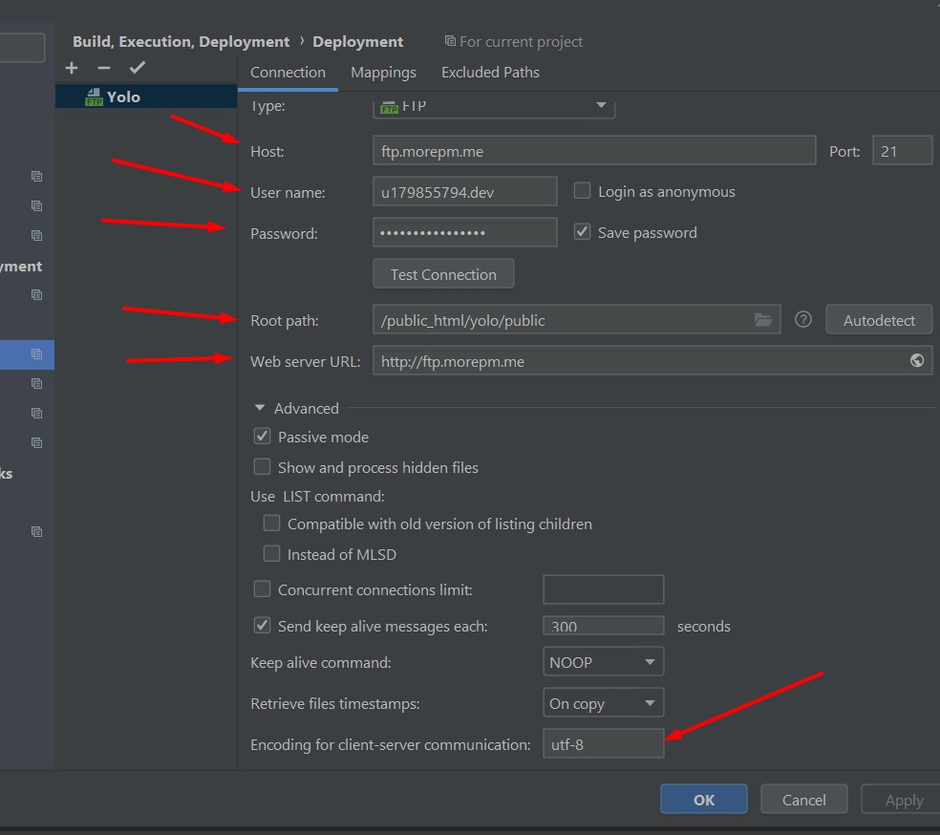Select the Yolo FTP server entry

[x=122, y=96]
